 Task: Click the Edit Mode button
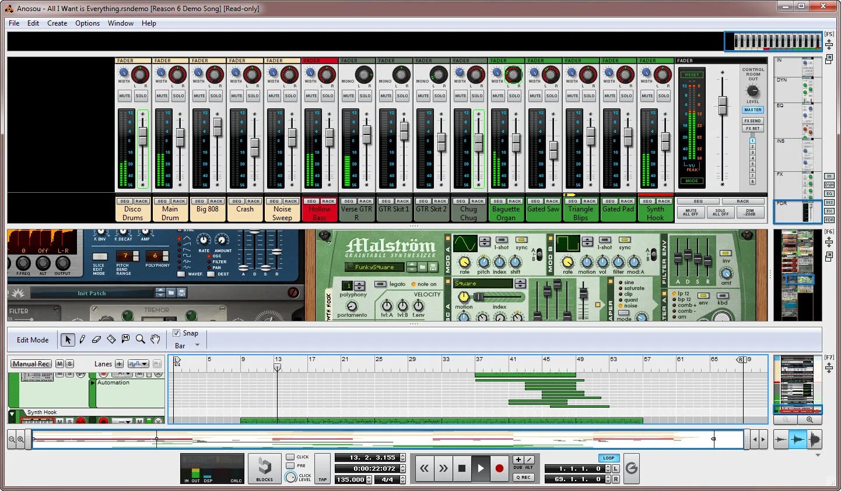[x=33, y=340]
